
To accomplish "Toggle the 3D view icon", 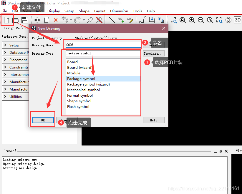I will click(x=237, y=20).
